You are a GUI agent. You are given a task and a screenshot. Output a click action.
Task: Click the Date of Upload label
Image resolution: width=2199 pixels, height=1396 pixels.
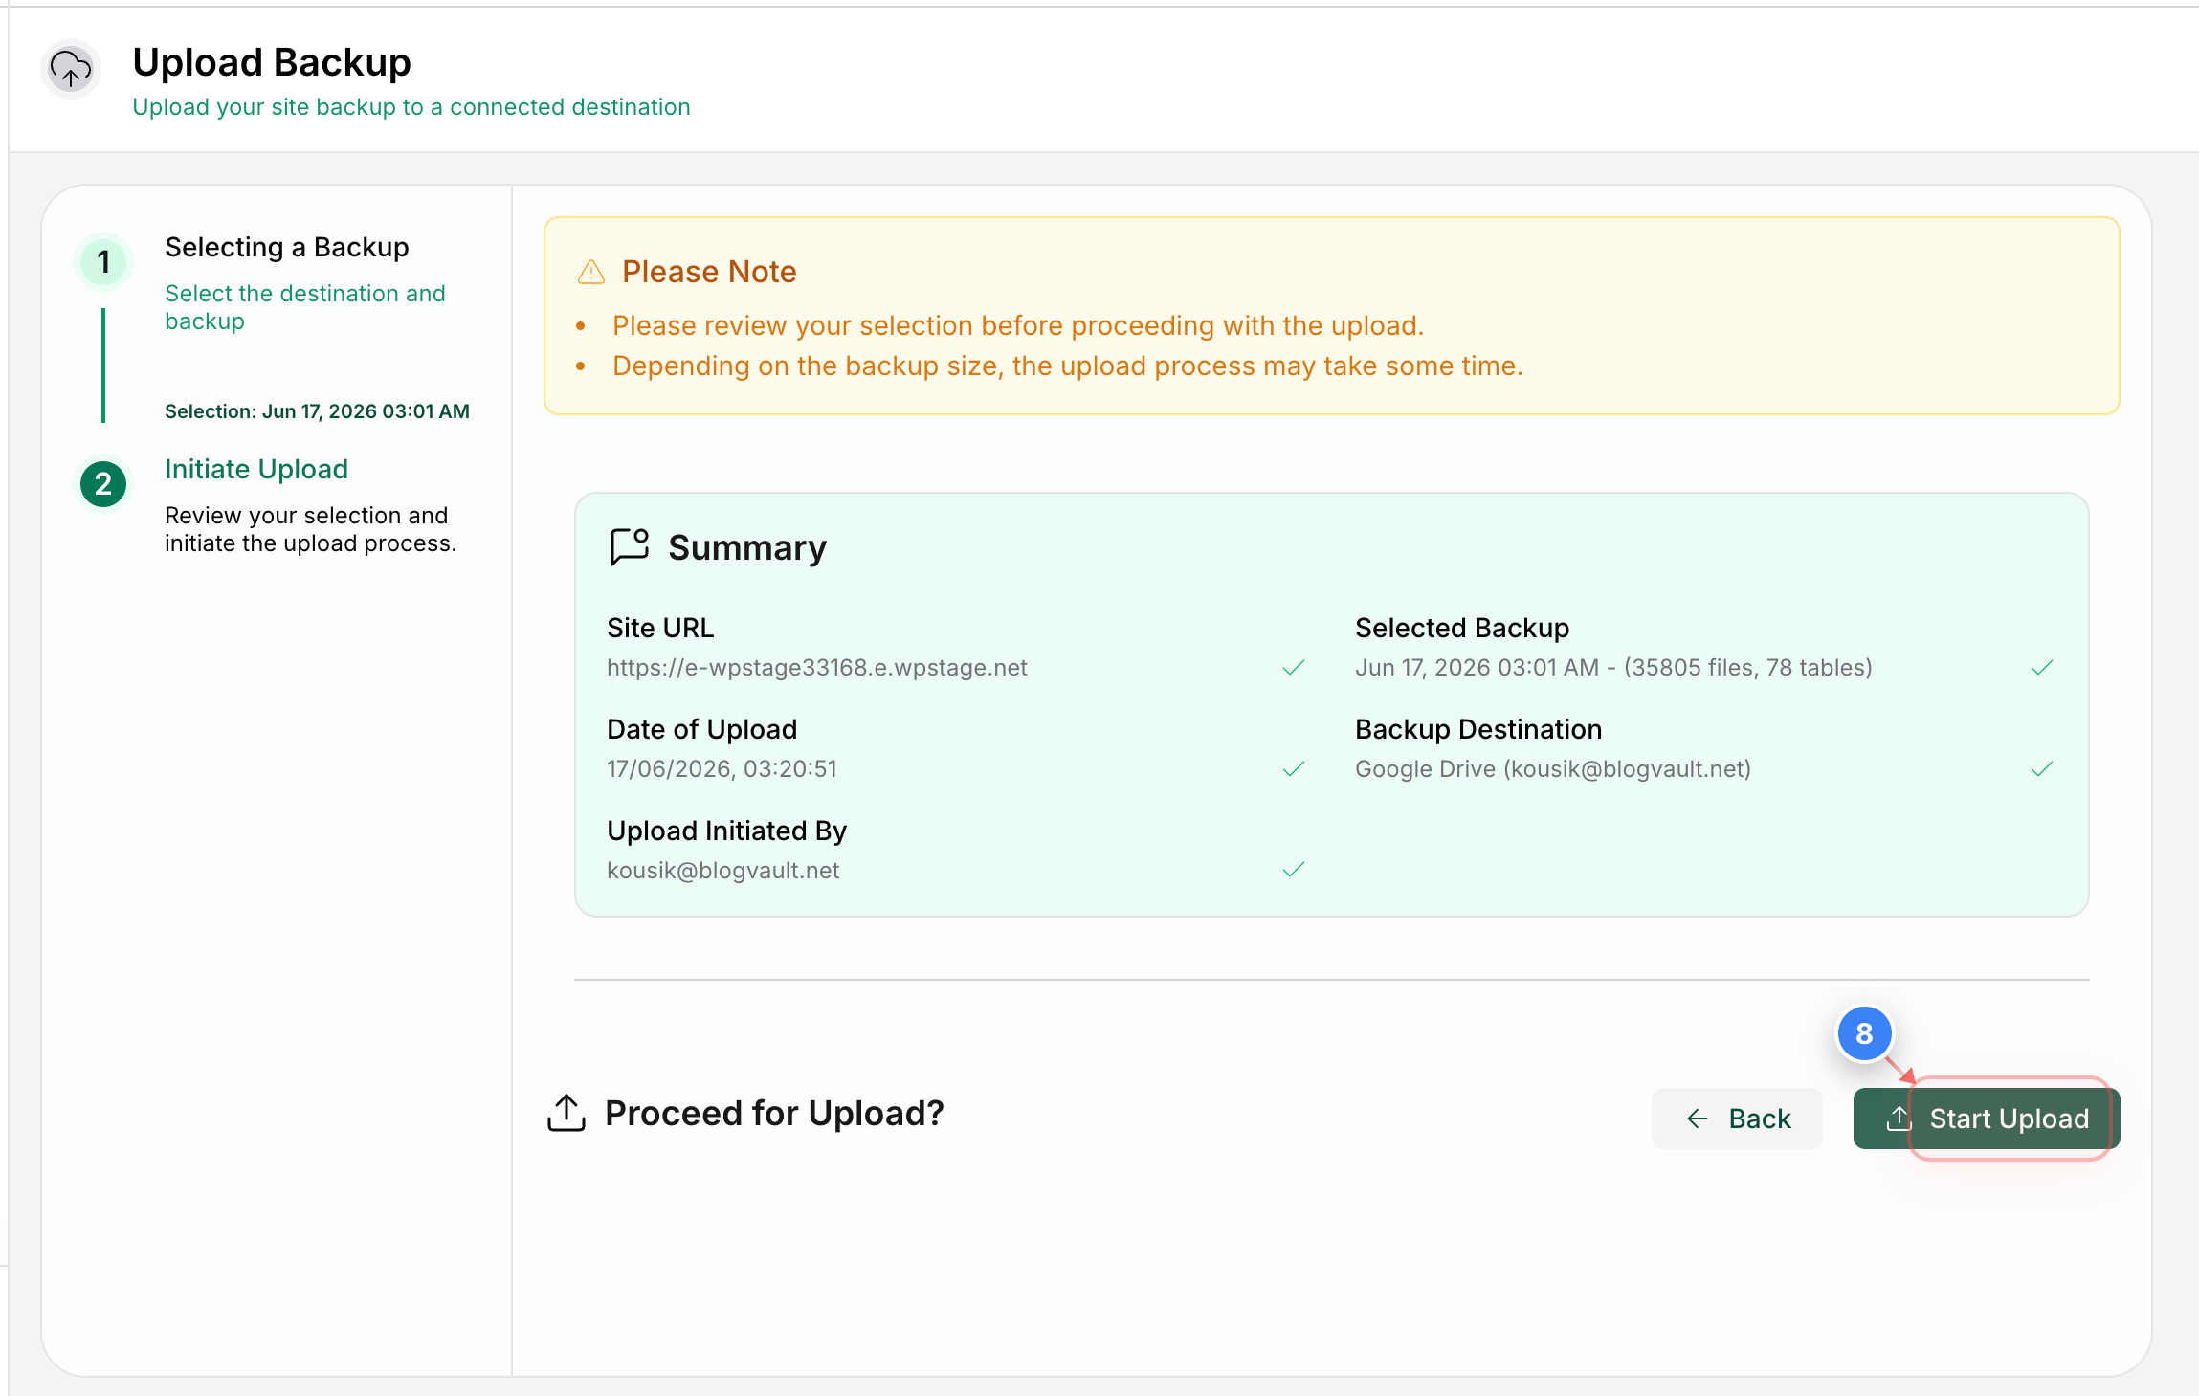coord(702,729)
